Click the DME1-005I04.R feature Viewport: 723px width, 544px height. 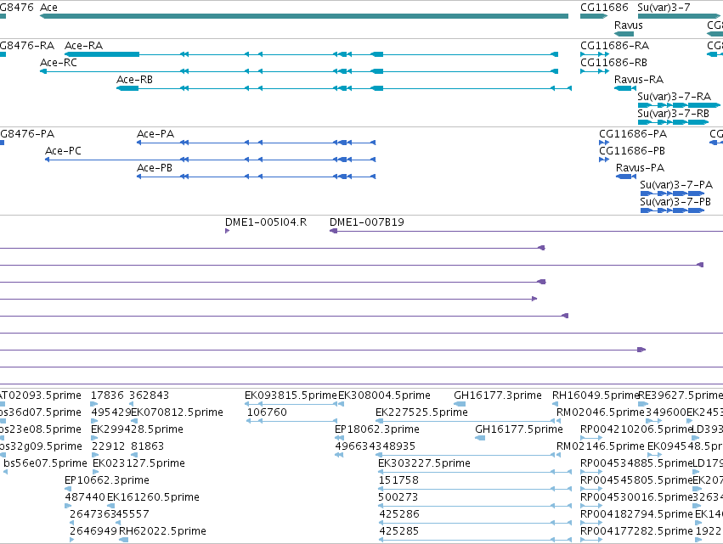pos(228,231)
